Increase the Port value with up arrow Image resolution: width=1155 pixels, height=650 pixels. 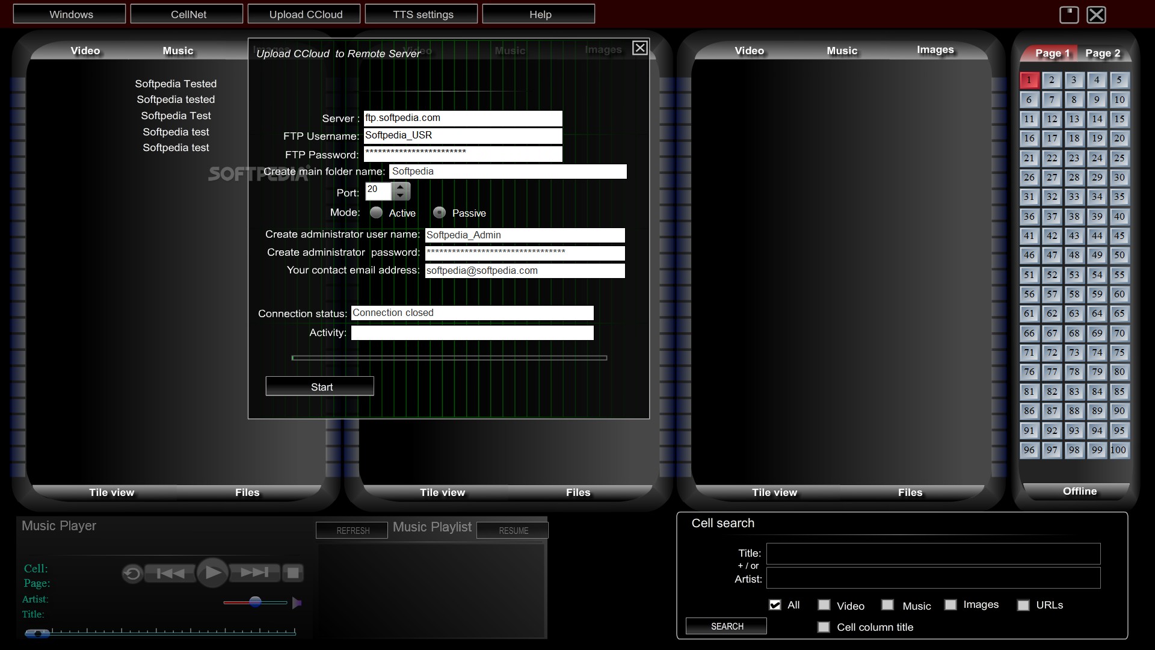pos(401,187)
